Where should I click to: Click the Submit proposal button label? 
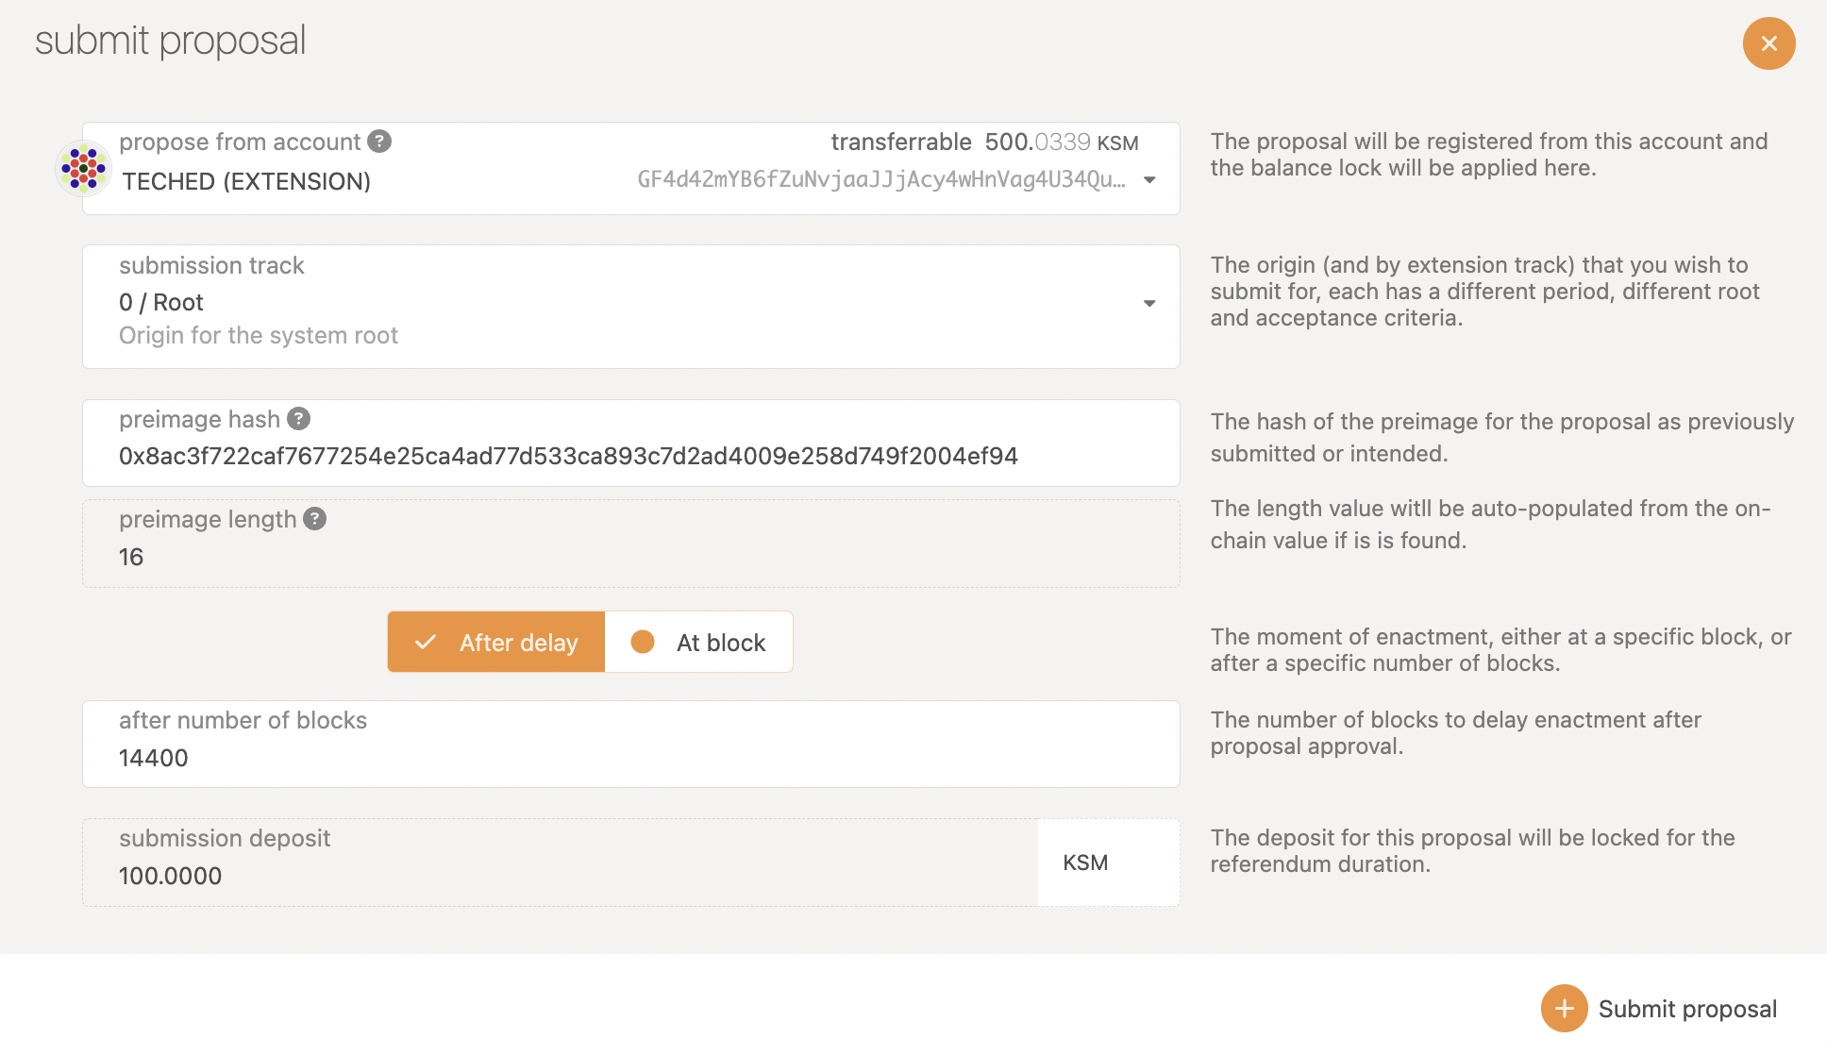(1687, 1009)
